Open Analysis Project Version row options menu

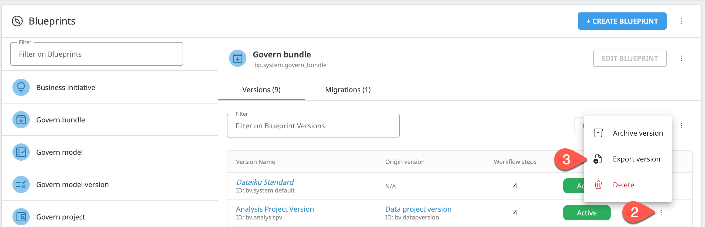[x=661, y=213]
